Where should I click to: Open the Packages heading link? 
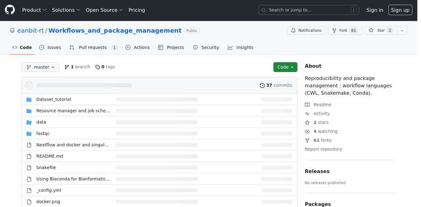click(x=318, y=204)
